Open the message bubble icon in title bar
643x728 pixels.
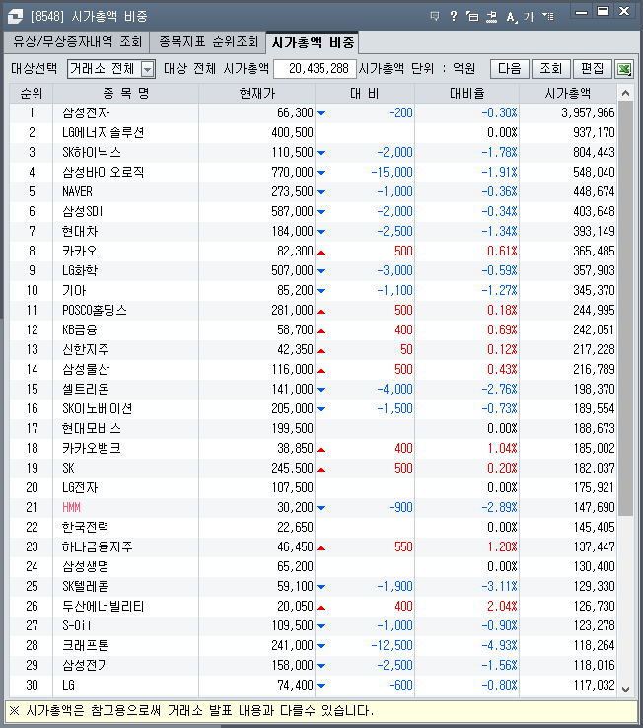tap(435, 16)
